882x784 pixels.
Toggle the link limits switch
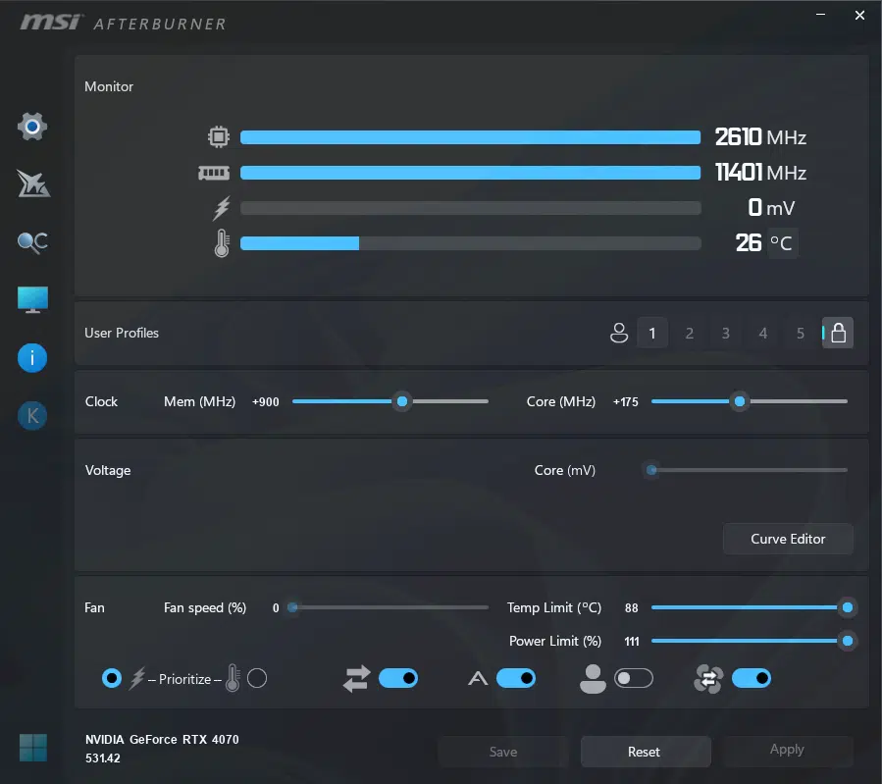(x=398, y=678)
